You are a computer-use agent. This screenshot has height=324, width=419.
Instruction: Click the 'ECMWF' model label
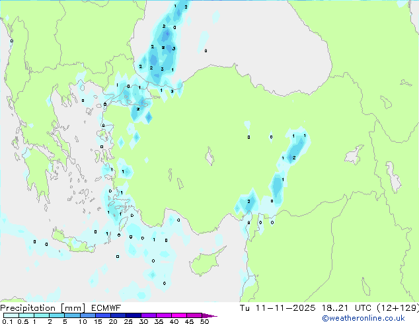coord(106,308)
